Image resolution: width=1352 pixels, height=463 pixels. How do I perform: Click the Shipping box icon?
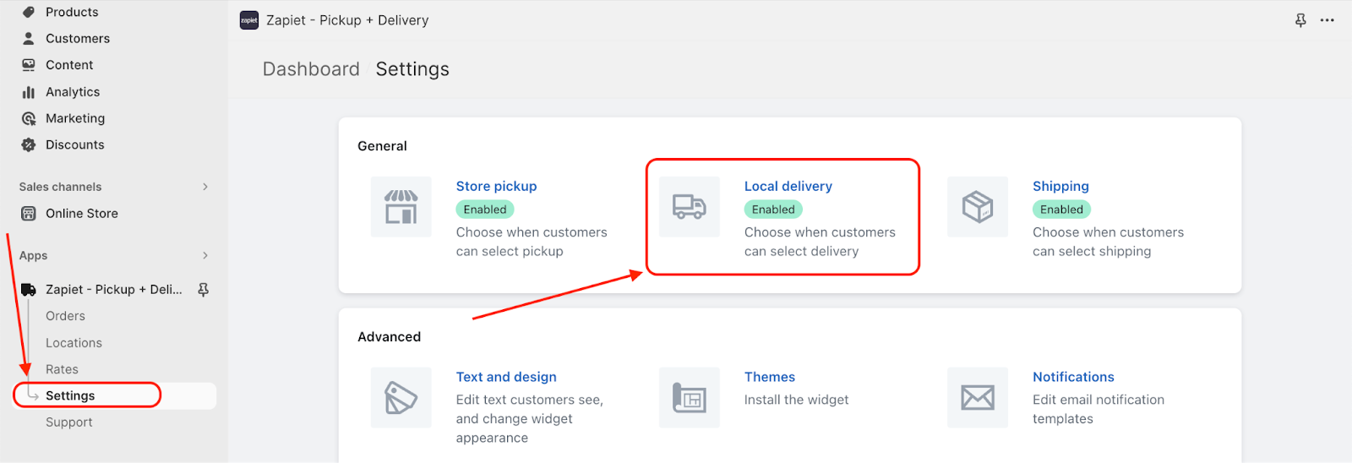[977, 207]
